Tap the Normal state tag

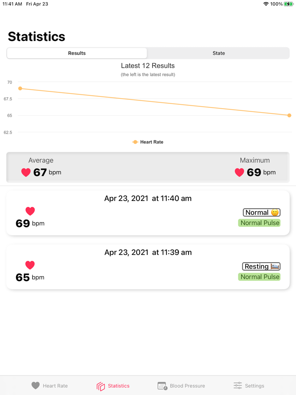[x=261, y=212]
